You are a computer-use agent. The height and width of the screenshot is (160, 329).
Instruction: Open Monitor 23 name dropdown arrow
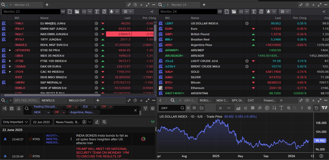click(63, 12)
